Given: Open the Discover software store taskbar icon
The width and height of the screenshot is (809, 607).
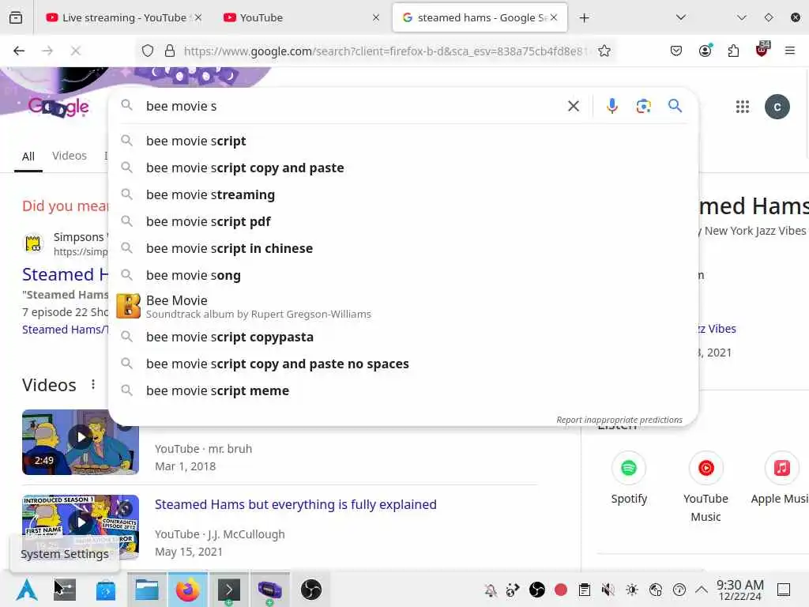Looking at the screenshot, I should [106, 590].
